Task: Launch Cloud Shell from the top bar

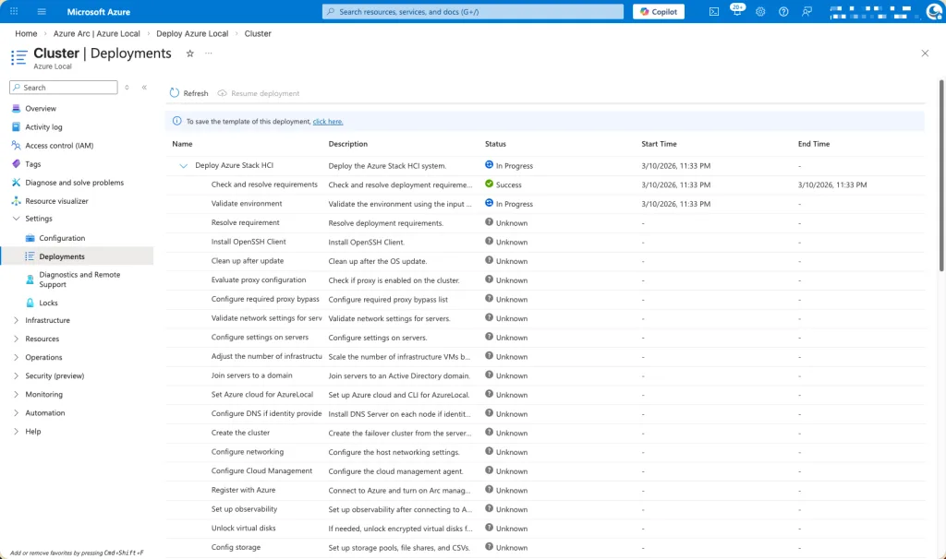Action: point(714,12)
